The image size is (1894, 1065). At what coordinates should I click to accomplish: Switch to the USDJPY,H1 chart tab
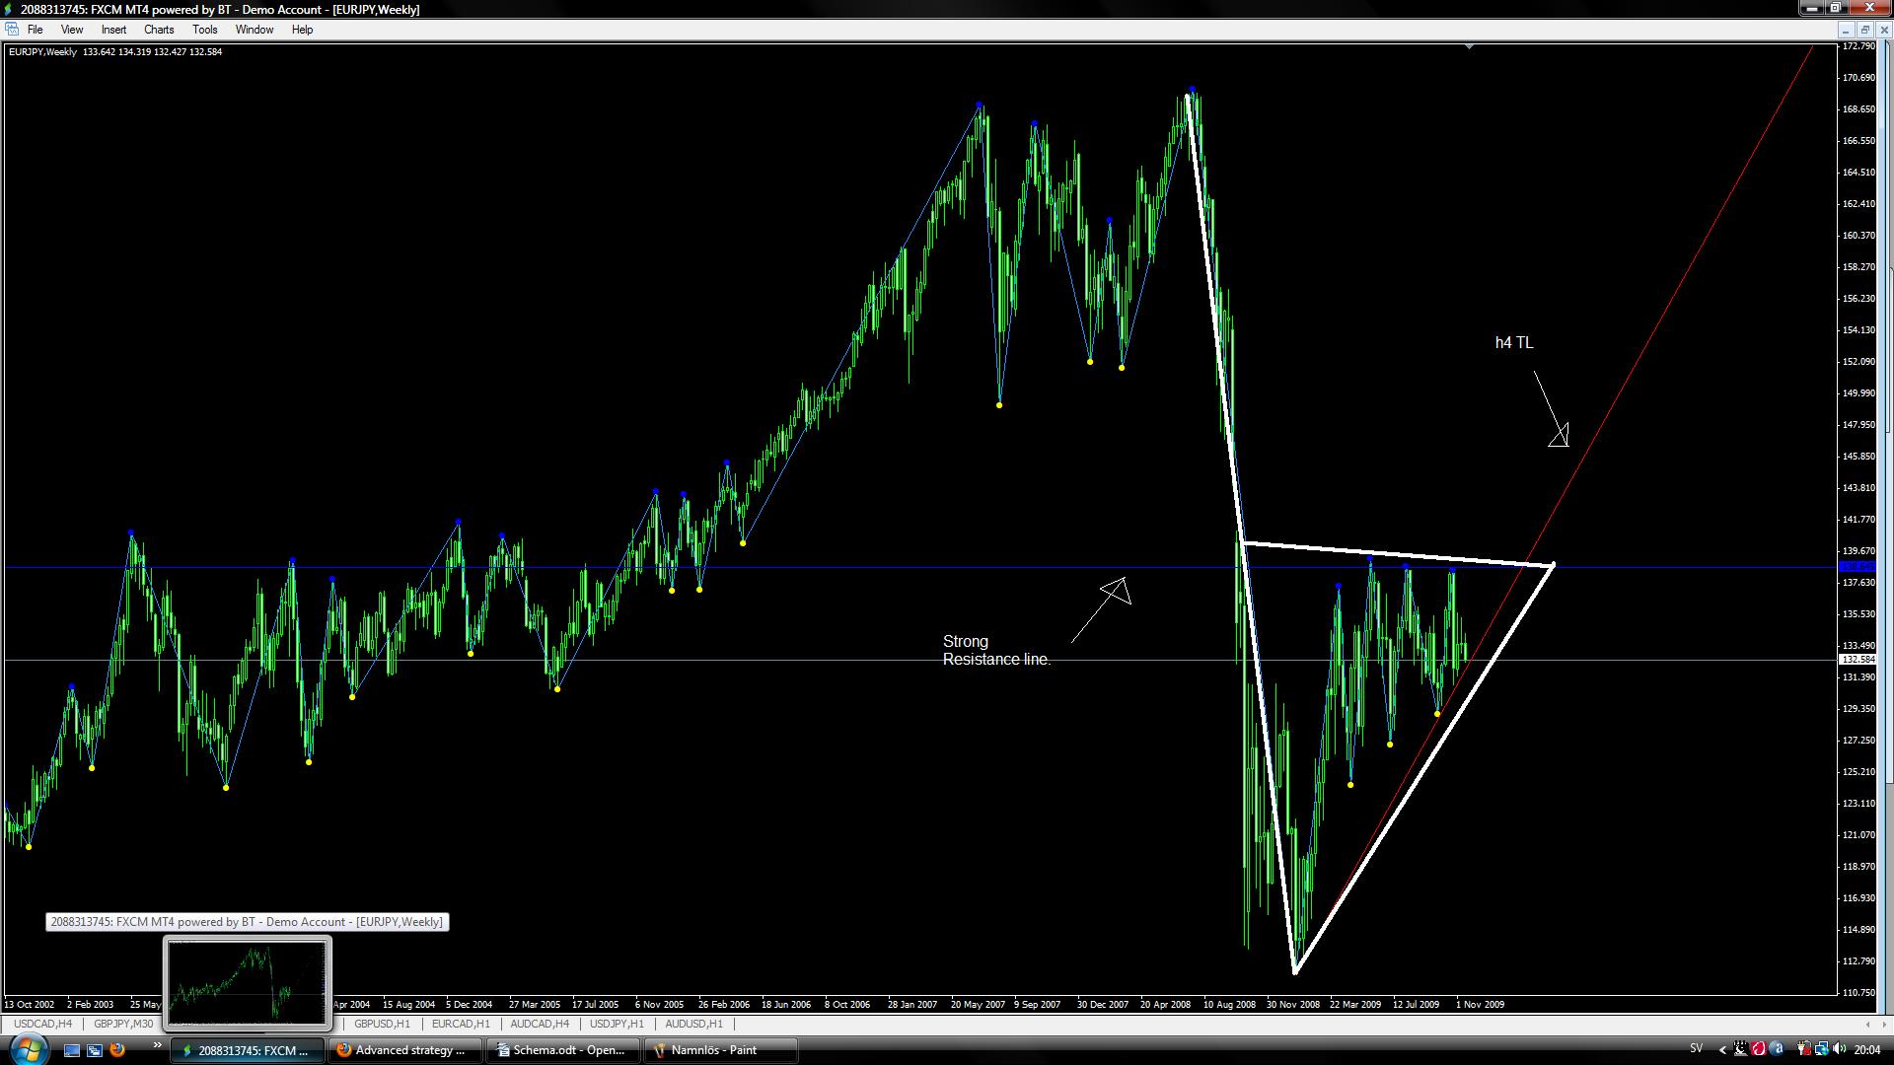click(617, 1024)
